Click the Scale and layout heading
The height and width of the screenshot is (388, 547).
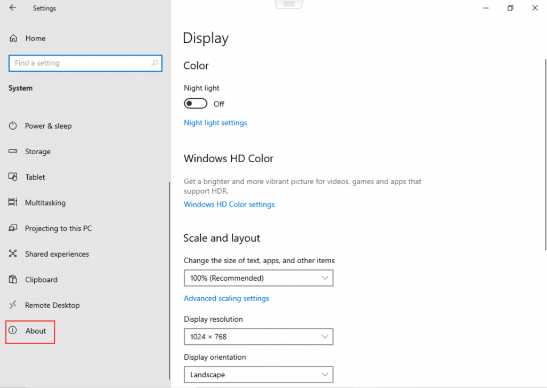tap(222, 238)
